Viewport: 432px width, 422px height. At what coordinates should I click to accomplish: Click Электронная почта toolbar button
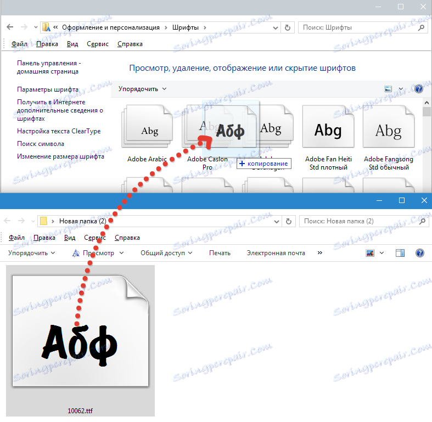(276, 253)
